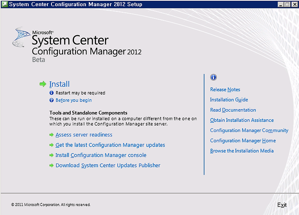The height and width of the screenshot is (215, 299).
Task: Minimize the setup window
Action: (280, 4)
